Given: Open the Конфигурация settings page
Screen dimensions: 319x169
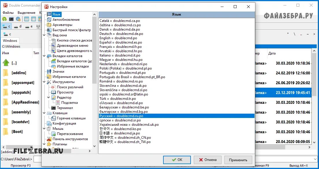Looking at the screenshot, I should point(64,123).
